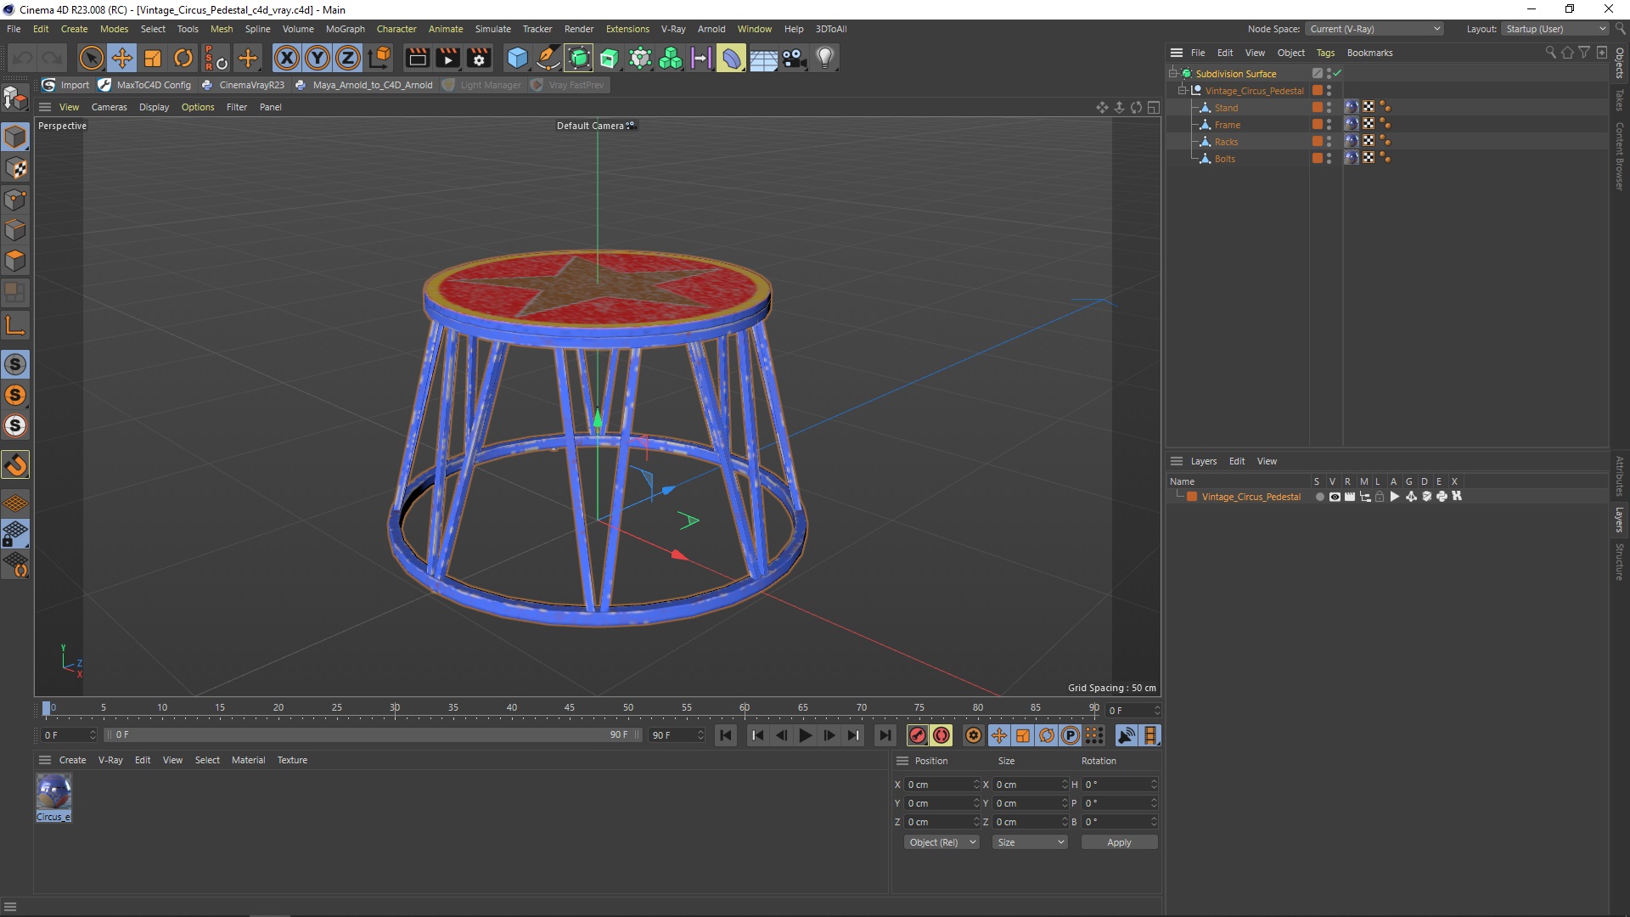Toggle Z axis lock
This screenshot has height=917, width=1630.
[x=348, y=58]
